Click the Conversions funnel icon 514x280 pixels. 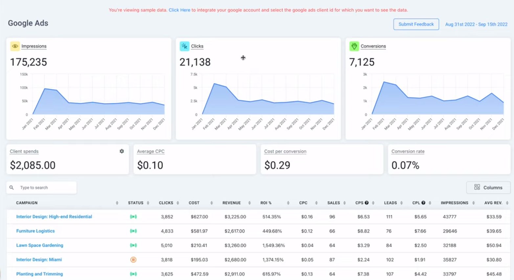click(354, 46)
